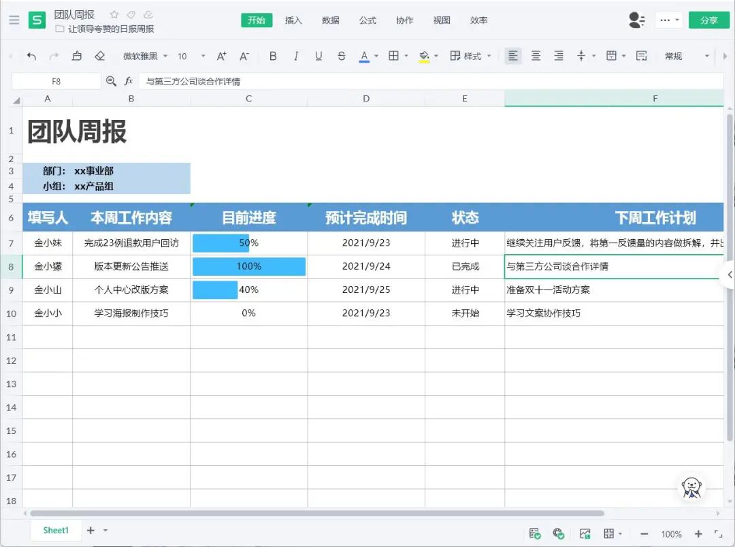Set vertical alignment
The width and height of the screenshot is (735, 547).
coord(581,57)
